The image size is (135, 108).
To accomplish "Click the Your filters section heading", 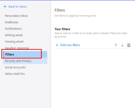I will click(x=62, y=29).
